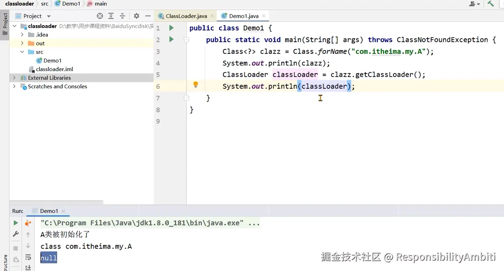Click getClassLoader() call on line 5
Viewport: 504px width, 271px height.
click(388, 75)
